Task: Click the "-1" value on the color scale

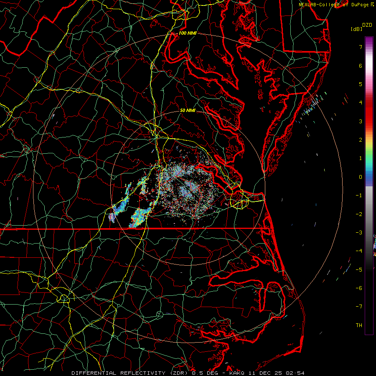Action: pos(359,196)
